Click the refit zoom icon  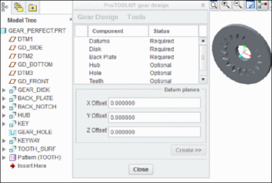(214, 5)
